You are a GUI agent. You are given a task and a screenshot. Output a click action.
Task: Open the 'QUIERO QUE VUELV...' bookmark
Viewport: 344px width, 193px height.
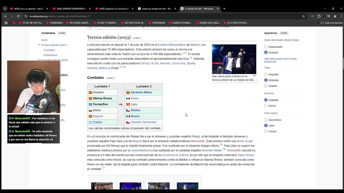[208, 23]
